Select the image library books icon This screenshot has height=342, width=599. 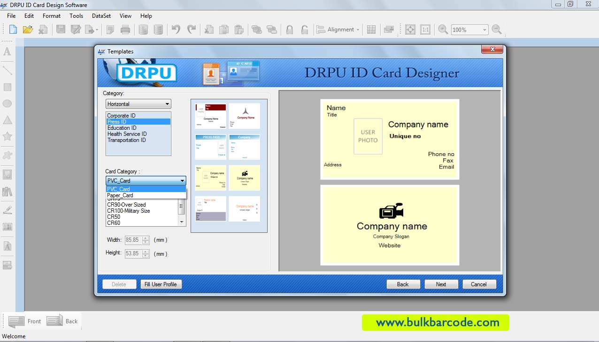click(7, 192)
